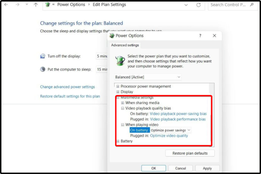
Task: Refresh the Control Panel window
Action: point(198,5)
